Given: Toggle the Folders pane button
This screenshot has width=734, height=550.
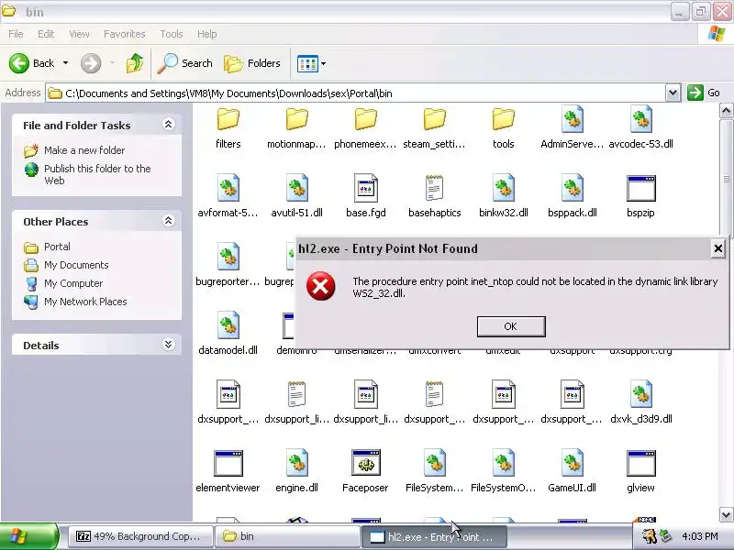Looking at the screenshot, I should [252, 63].
